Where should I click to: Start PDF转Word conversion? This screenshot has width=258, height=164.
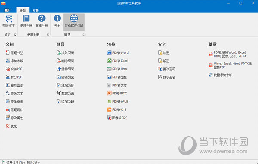point(118,52)
